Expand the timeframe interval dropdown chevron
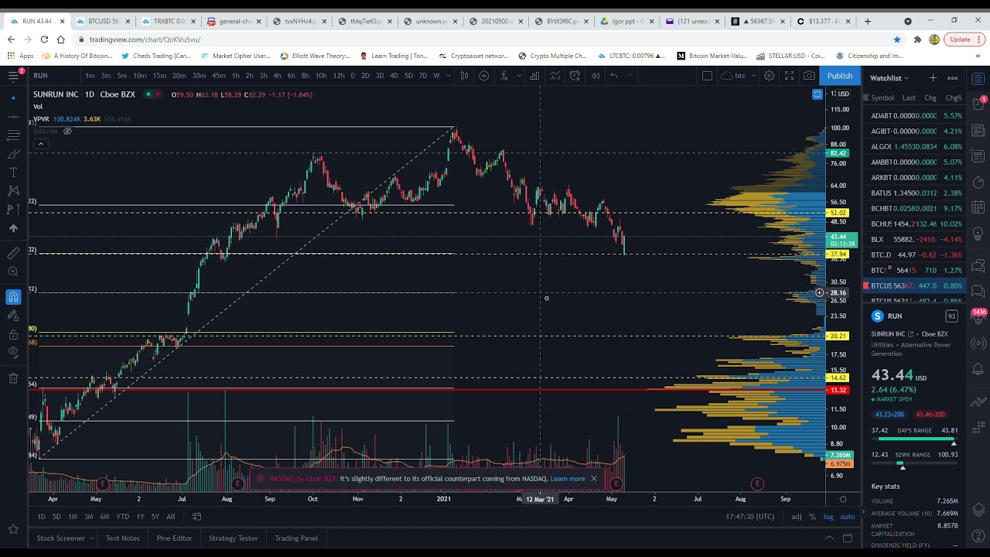Viewport: 990px width, 557px height. pyautogui.click(x=449, y=76)
